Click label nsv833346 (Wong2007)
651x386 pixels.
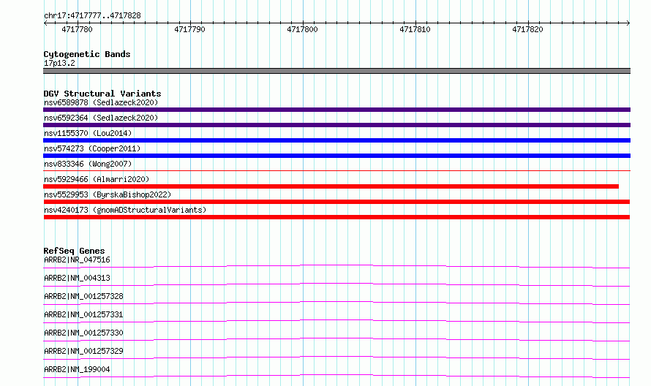(88, 164)
